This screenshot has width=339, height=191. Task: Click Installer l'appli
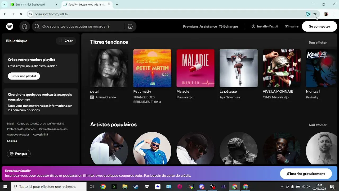point(265,26)
